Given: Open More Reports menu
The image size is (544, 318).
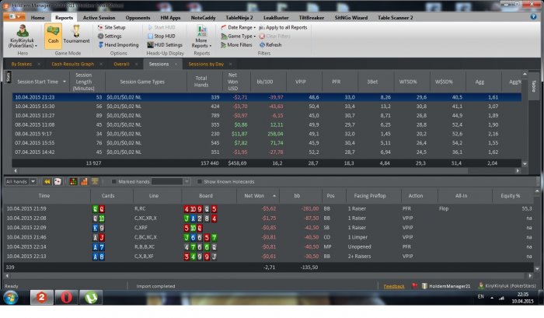Looking at the screenshot, I should (201, 37).
